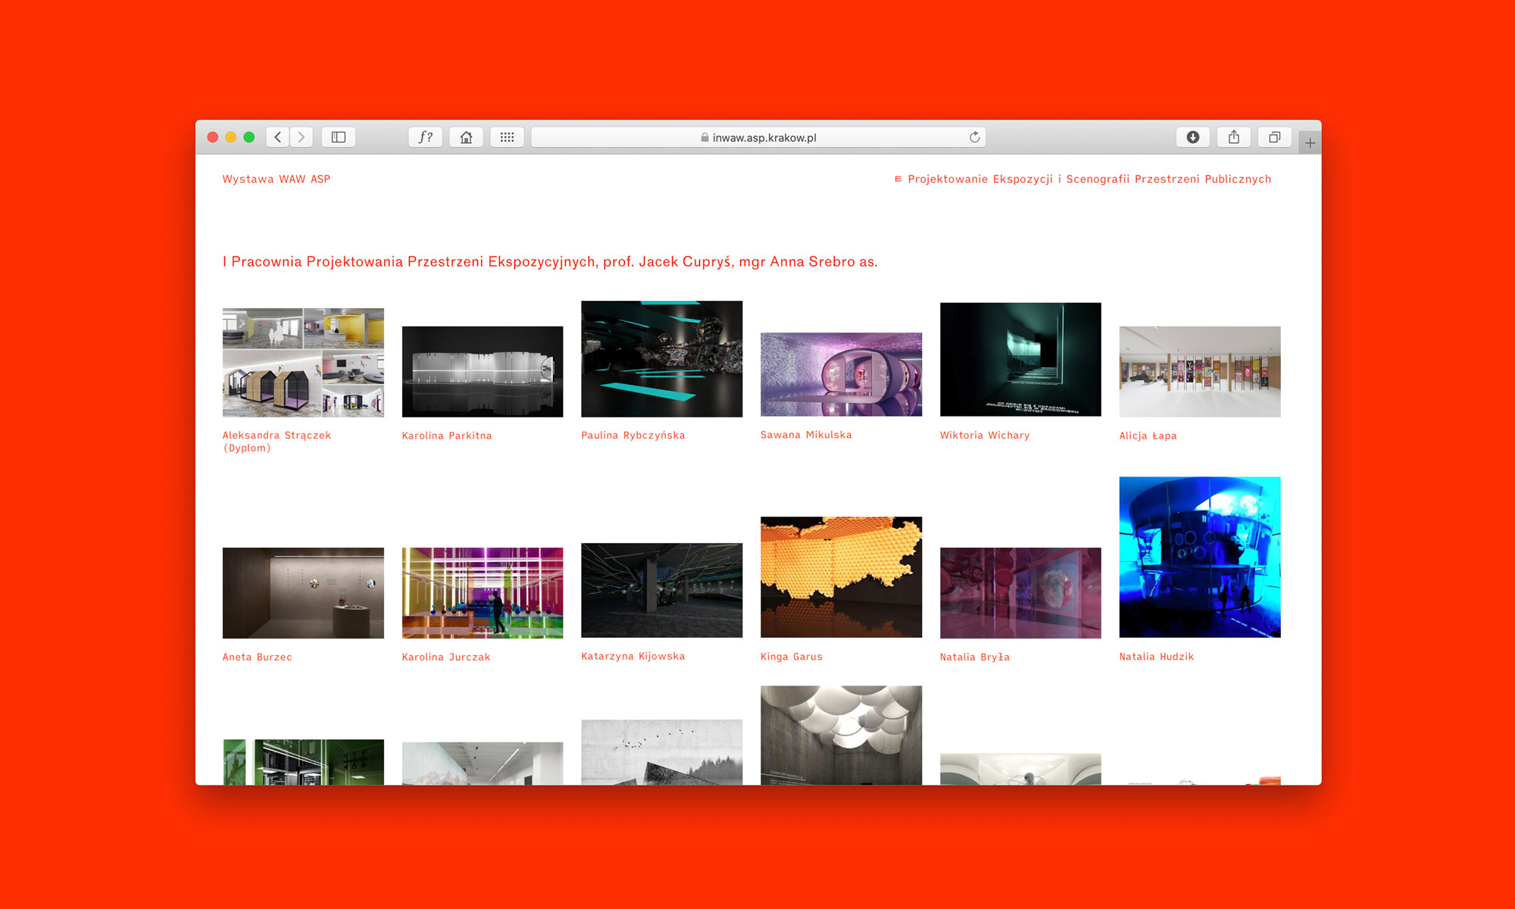Open the home page button
This screenshot has width=1515, height=909.
coord(466,137)
